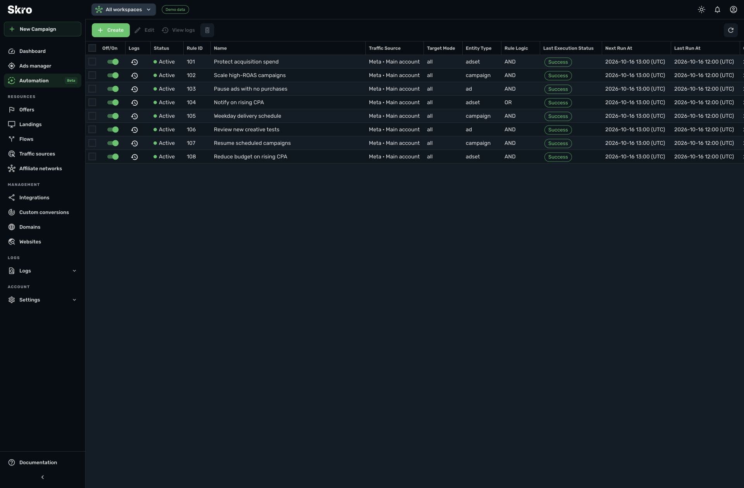744x488 pixels.
Task: Collapse the sidebar with the chevron icon
Action: 43,477
